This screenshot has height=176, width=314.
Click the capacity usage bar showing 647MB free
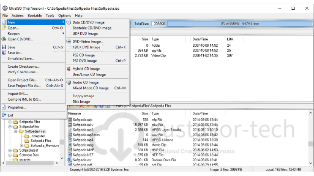point(240,24)
